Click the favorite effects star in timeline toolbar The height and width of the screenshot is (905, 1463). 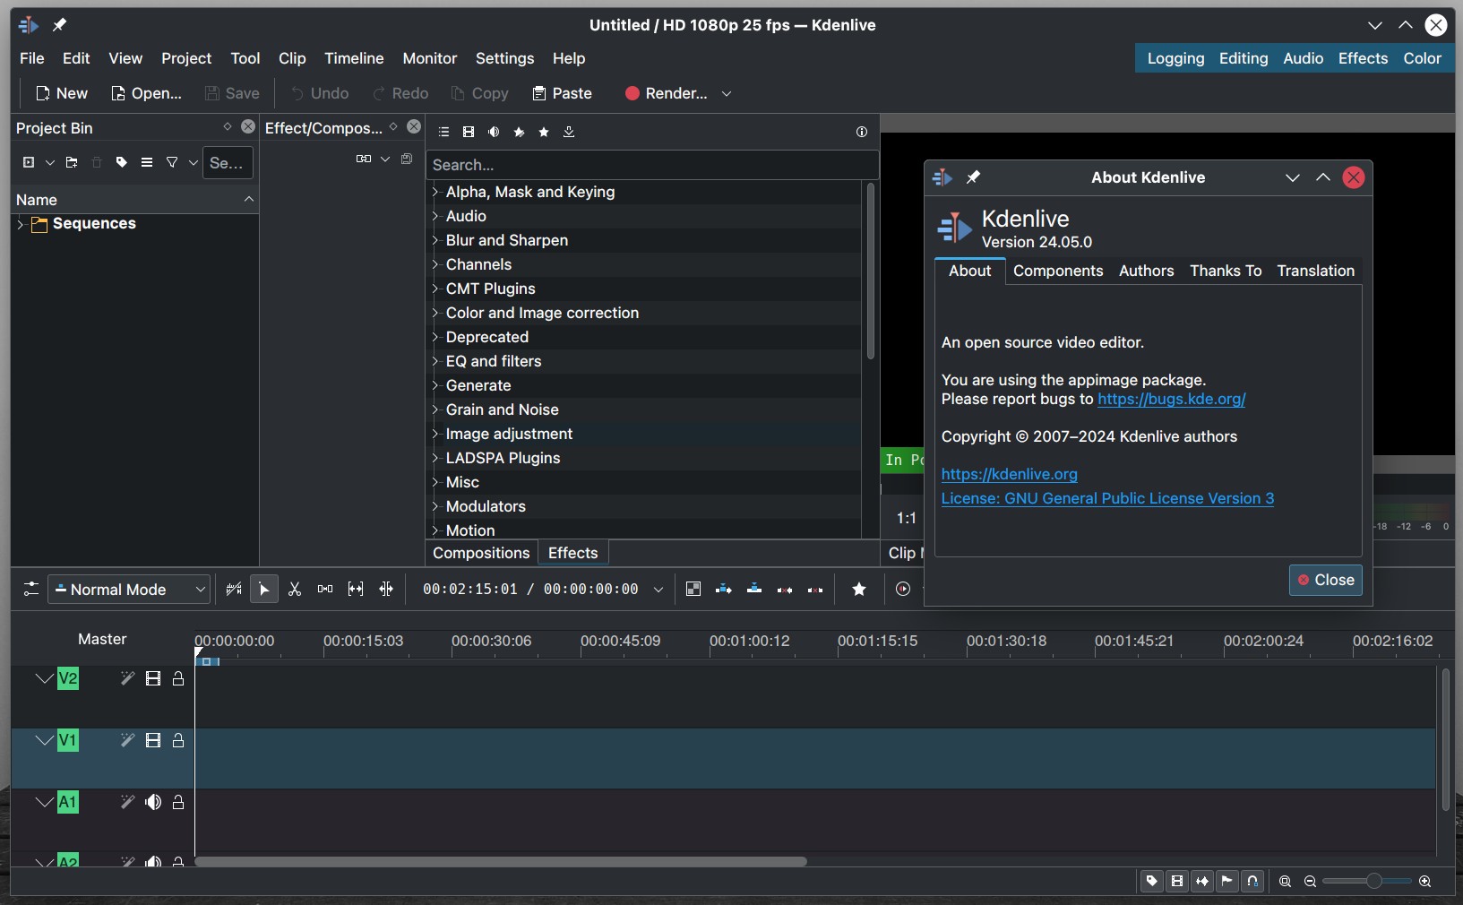pyautogui.click(x=859, y=589)
